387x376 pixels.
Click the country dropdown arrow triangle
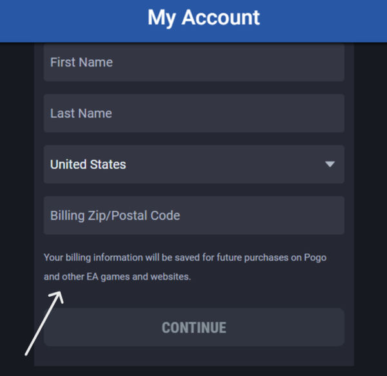(x=330, y=164)
